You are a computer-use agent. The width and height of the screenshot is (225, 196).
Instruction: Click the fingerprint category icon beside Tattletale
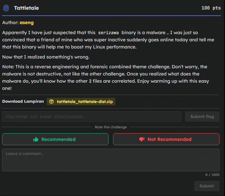pyautogui.click(x=6, y=8)
